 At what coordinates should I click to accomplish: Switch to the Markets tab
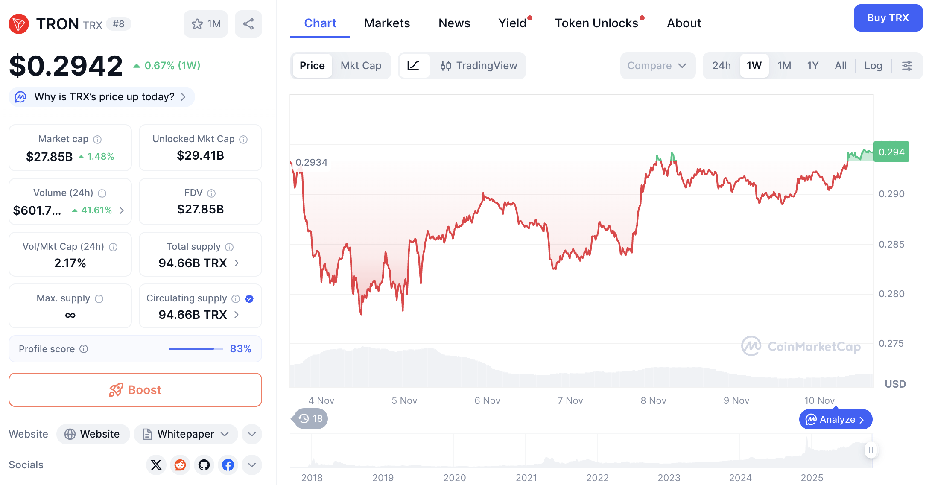click(x=387, y=23)
